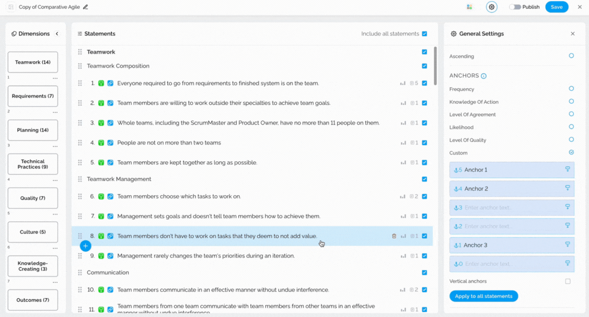Close the General Settings panel
Viewport: 589px width, 317px height.
572,34
